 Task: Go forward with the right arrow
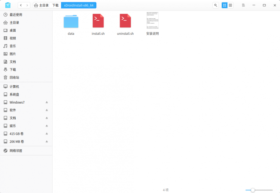[27, 5]
